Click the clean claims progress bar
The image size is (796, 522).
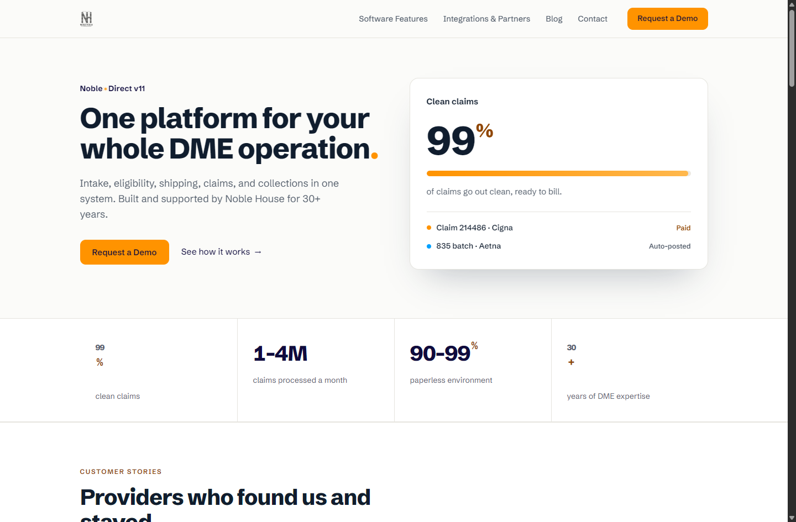pos(558,173)
